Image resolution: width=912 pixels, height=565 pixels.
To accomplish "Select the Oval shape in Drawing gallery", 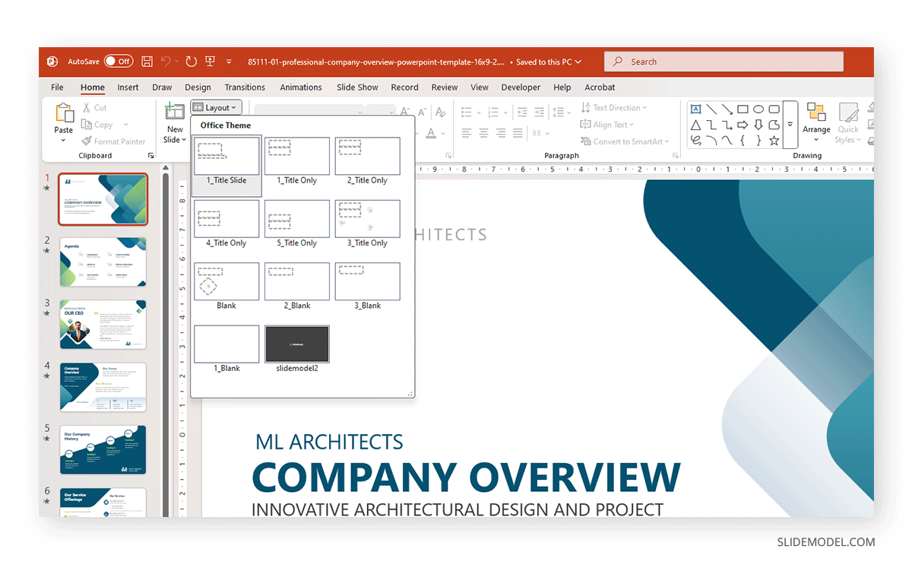I will tap(758, 110).
